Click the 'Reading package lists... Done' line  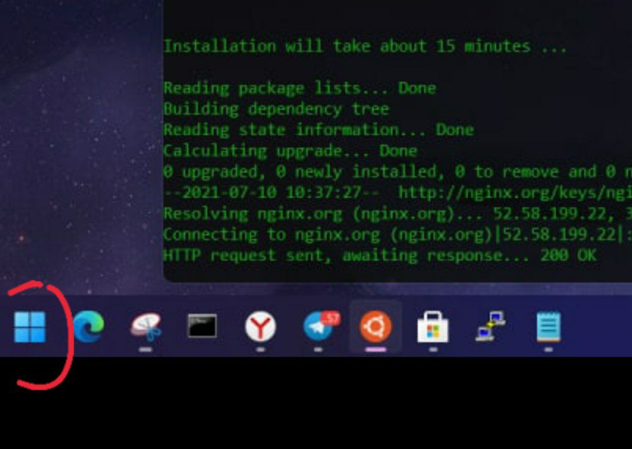300,88
